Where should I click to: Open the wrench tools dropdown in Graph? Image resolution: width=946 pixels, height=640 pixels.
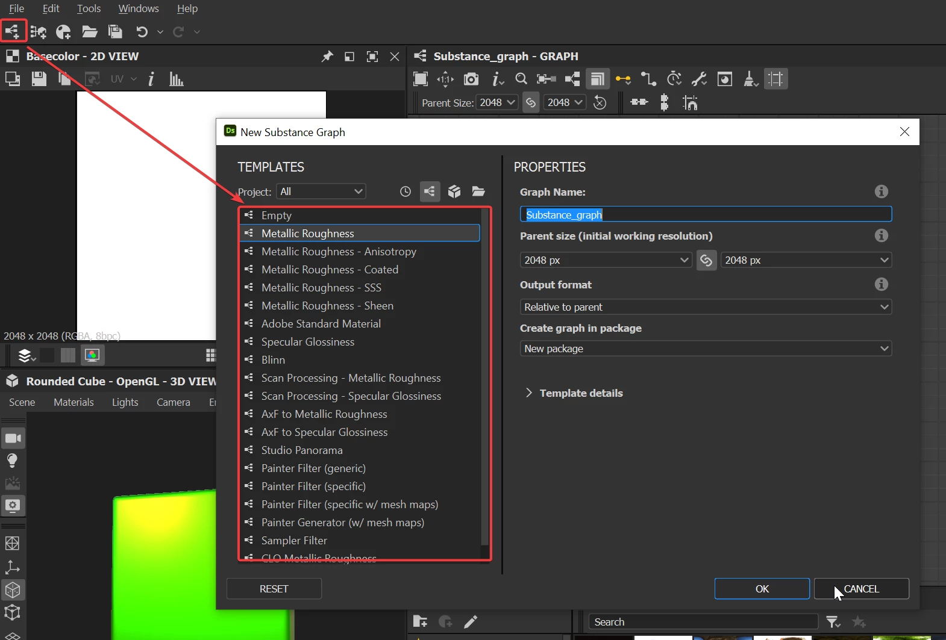coord(699,79)
